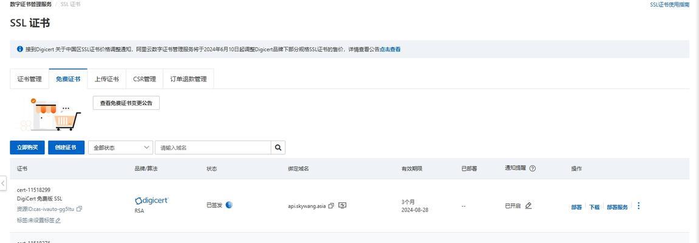Click the globe icon beside 已签发
The image size is (699, 243).
click(229, 205)
